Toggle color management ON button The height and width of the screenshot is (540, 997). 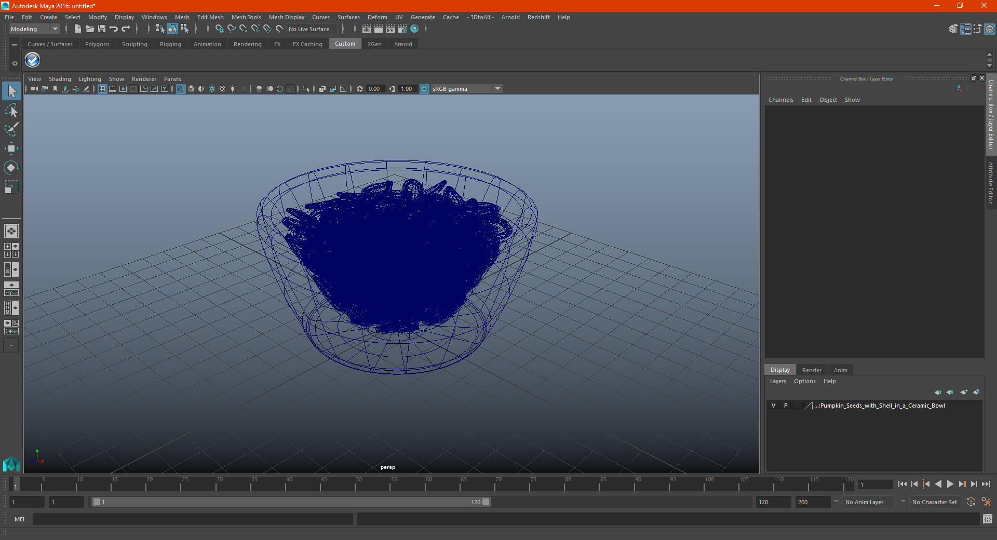pos(424,89)
